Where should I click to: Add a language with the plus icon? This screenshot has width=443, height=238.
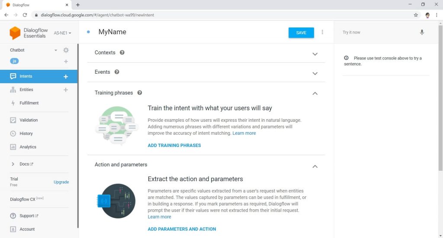tap(66, 62)
